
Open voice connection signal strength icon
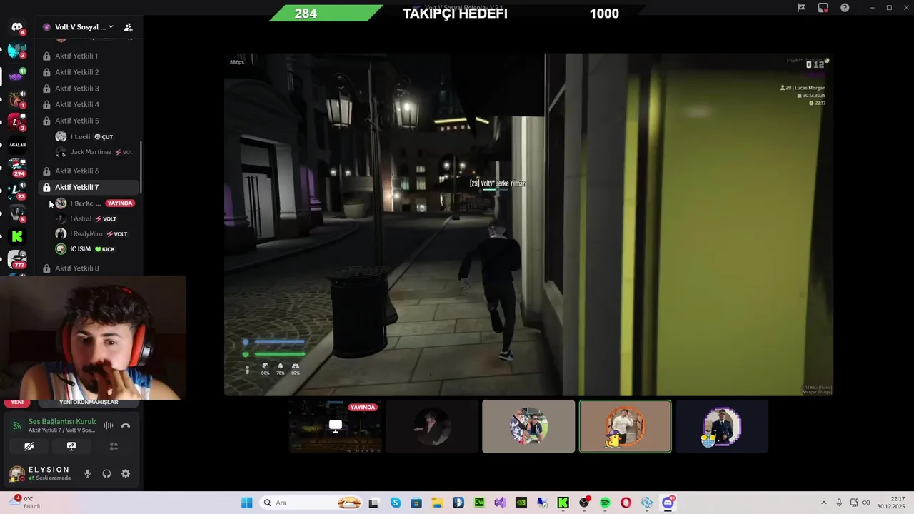17,425
